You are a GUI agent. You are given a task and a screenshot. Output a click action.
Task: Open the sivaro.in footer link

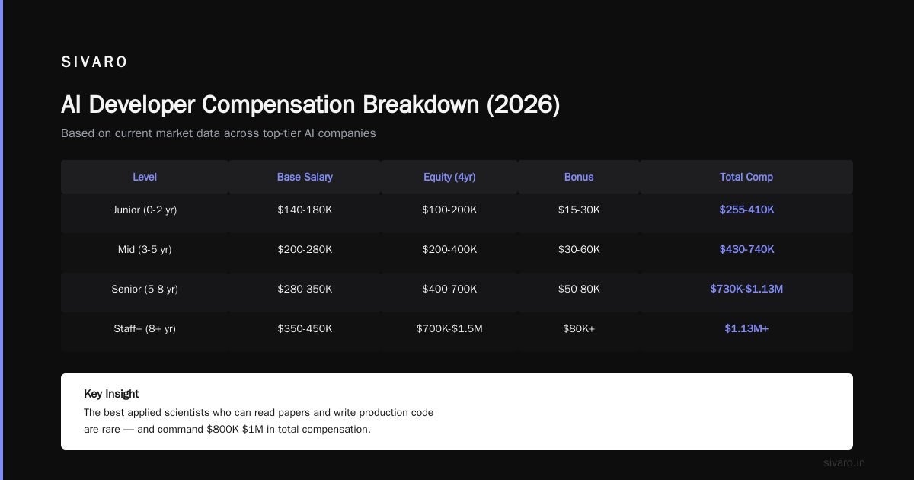844,462
